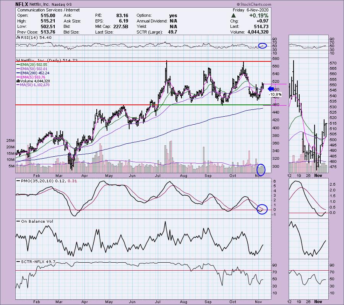Click the 'Last Size:' label

point(104,32)
